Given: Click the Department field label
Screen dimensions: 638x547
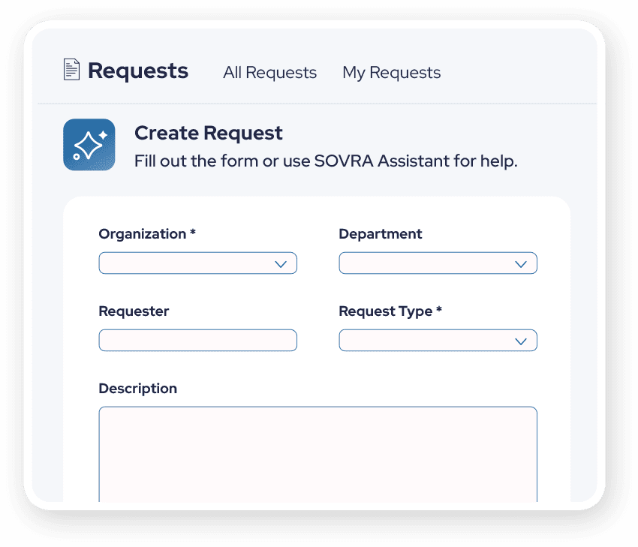Looking at the screenshot, I should pyautogui.click(x=380, y=234).
